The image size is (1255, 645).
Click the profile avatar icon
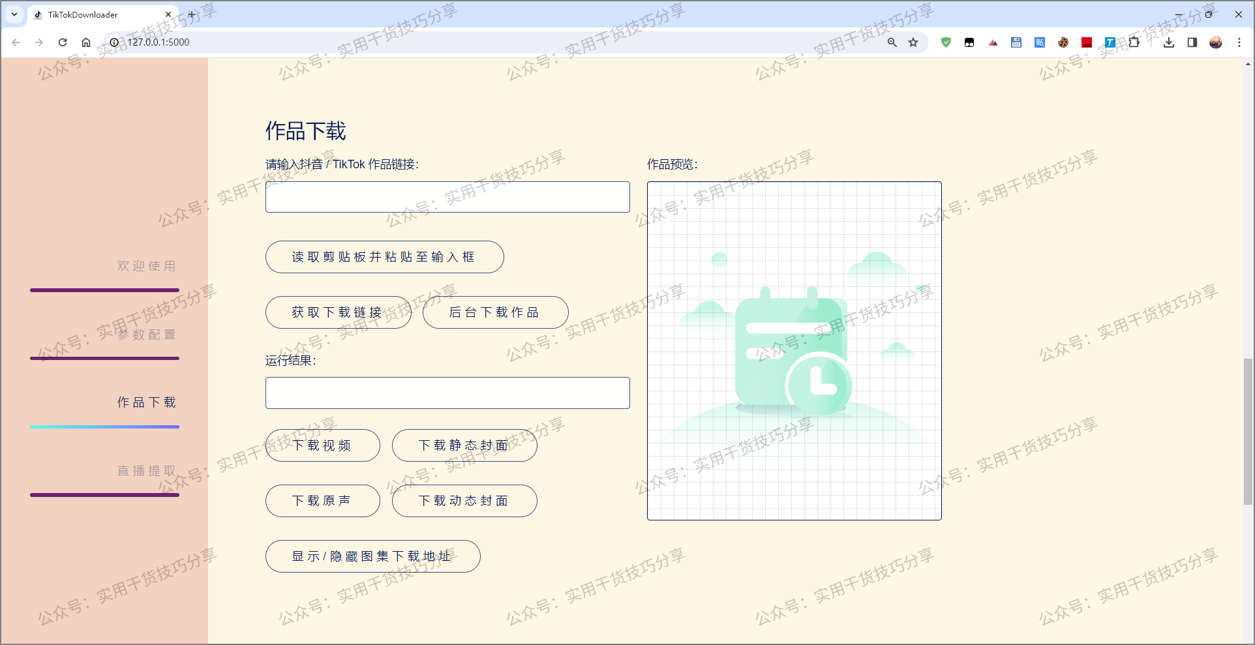pos(1215,42)
